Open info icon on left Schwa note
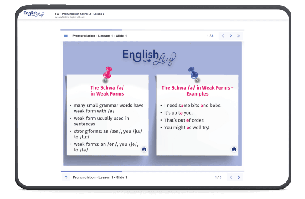Viewport: 305px width, 199px height. (144, 149)
